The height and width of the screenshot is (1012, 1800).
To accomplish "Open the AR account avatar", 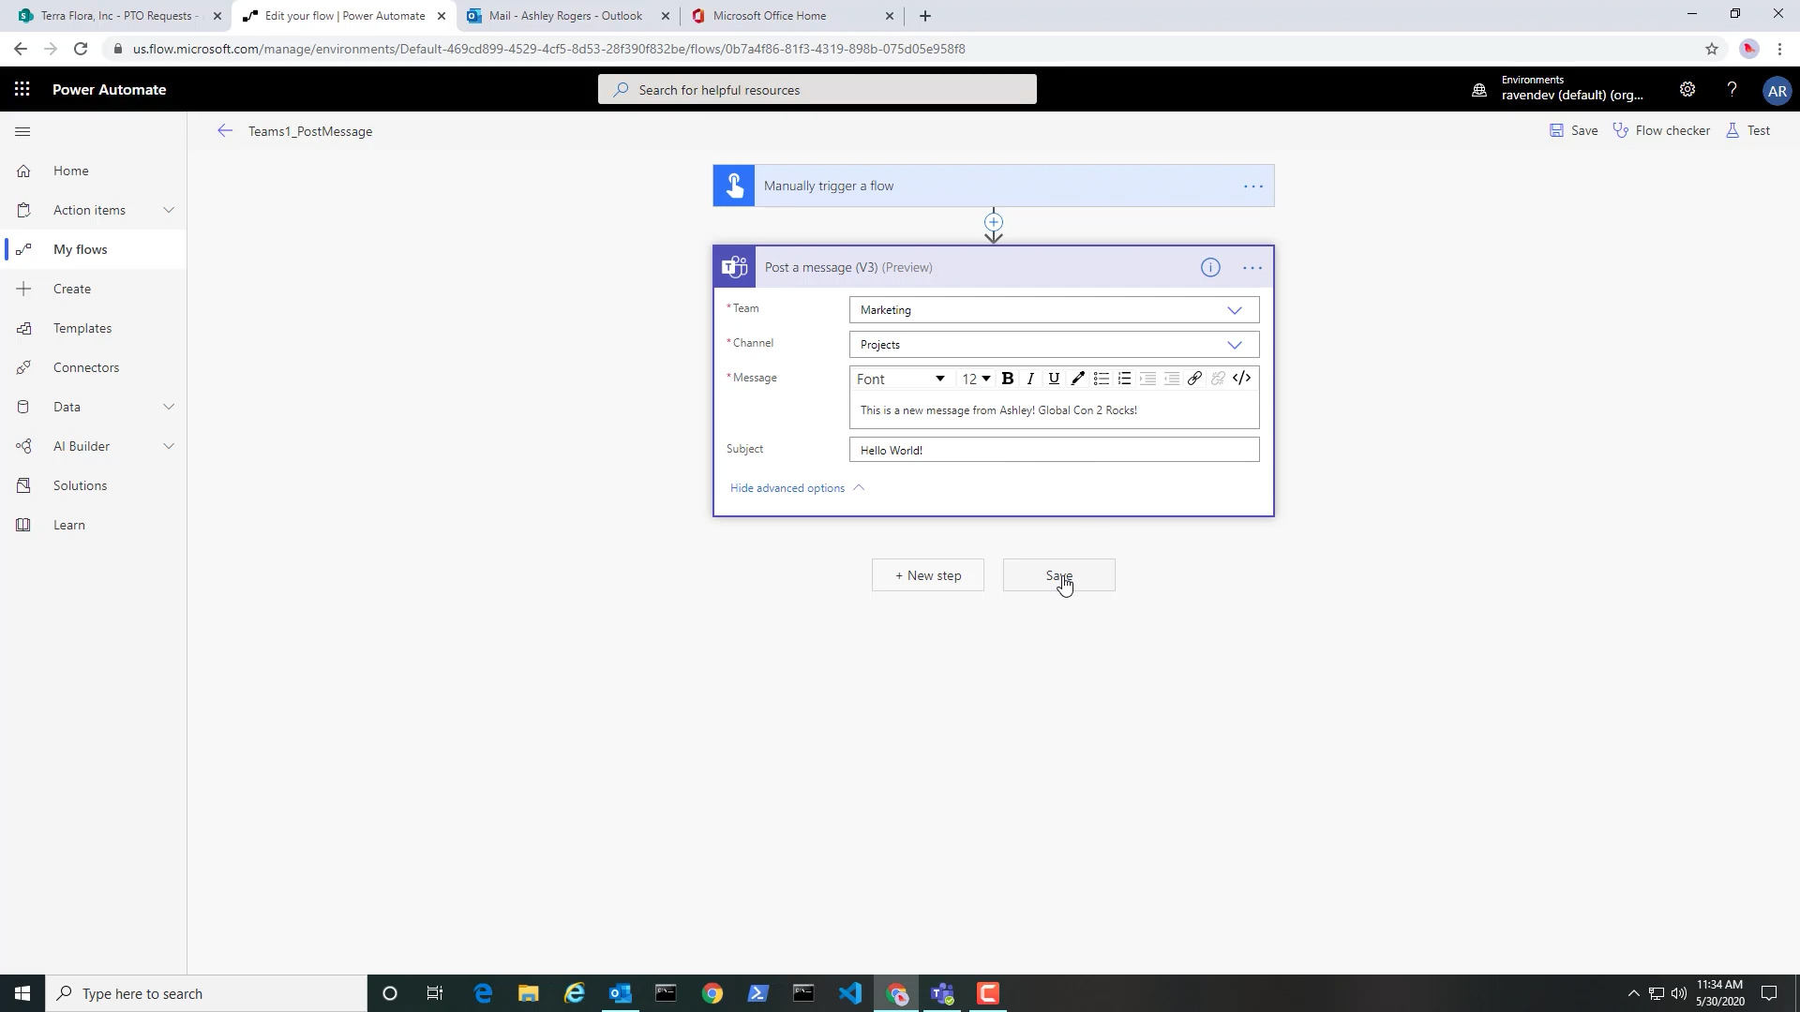I will [x=1777, y=91].
